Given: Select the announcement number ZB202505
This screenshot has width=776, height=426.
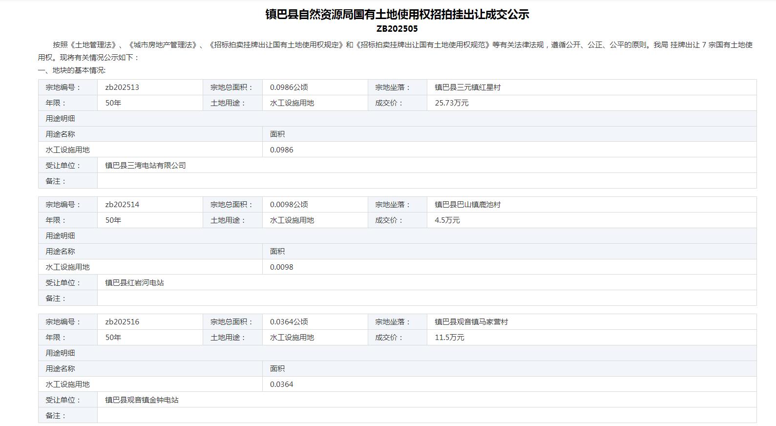Looking at the screenshot, I should click(x=397, y=29).
